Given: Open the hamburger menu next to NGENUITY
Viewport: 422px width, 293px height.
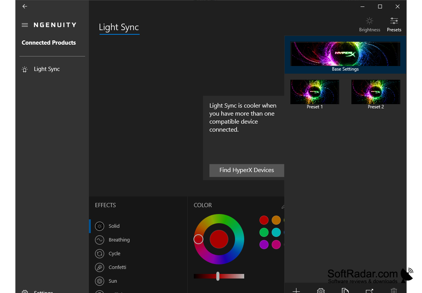Looking at the screenshot, I should pos(24,25).
